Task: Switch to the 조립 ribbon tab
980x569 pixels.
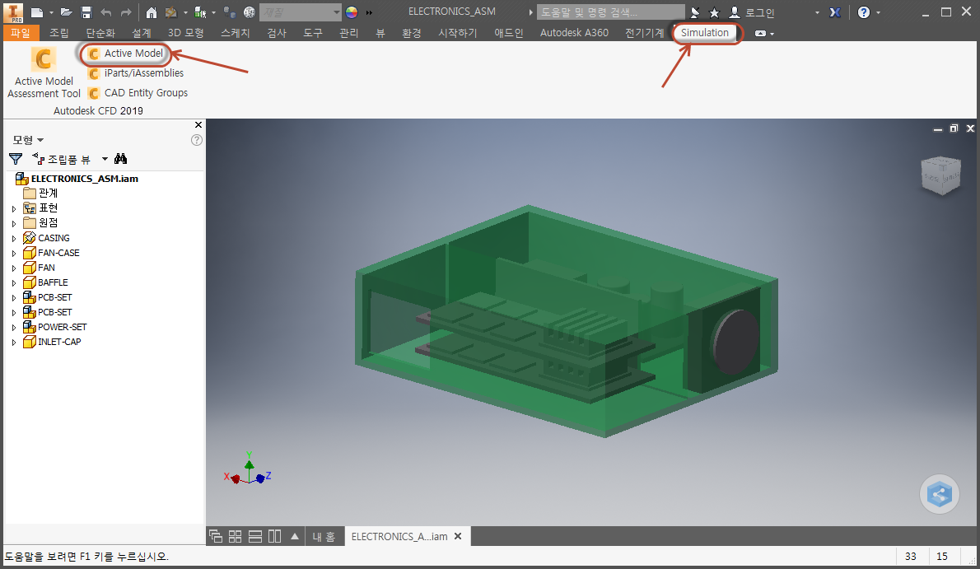Action: click(x=59, y=32)
